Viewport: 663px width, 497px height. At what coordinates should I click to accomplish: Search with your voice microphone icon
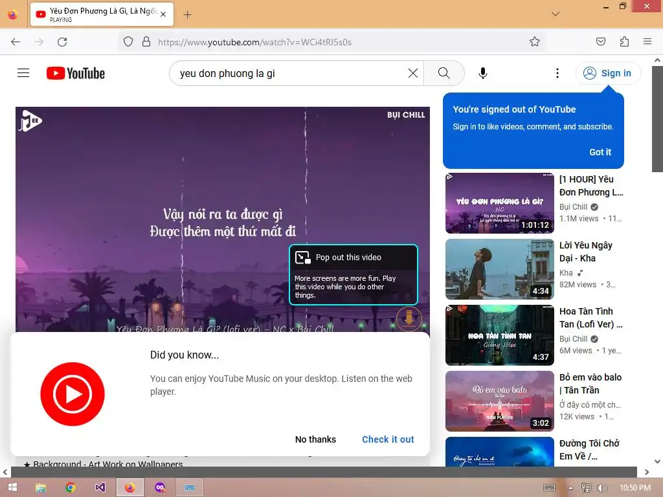pos(482,73)
